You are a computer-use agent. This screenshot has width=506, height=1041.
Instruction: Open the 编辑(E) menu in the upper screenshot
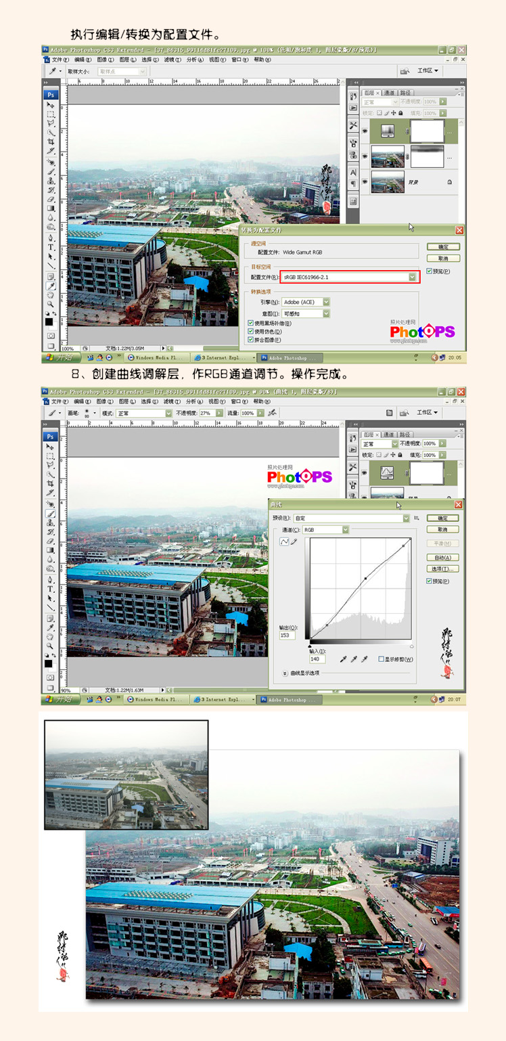click(83, 60)
